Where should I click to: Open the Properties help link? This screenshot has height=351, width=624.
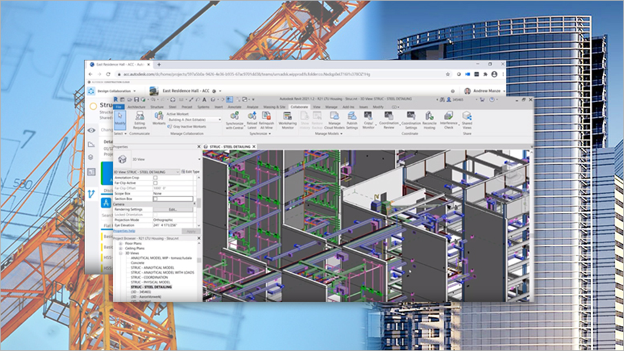(x=124, y=231)
